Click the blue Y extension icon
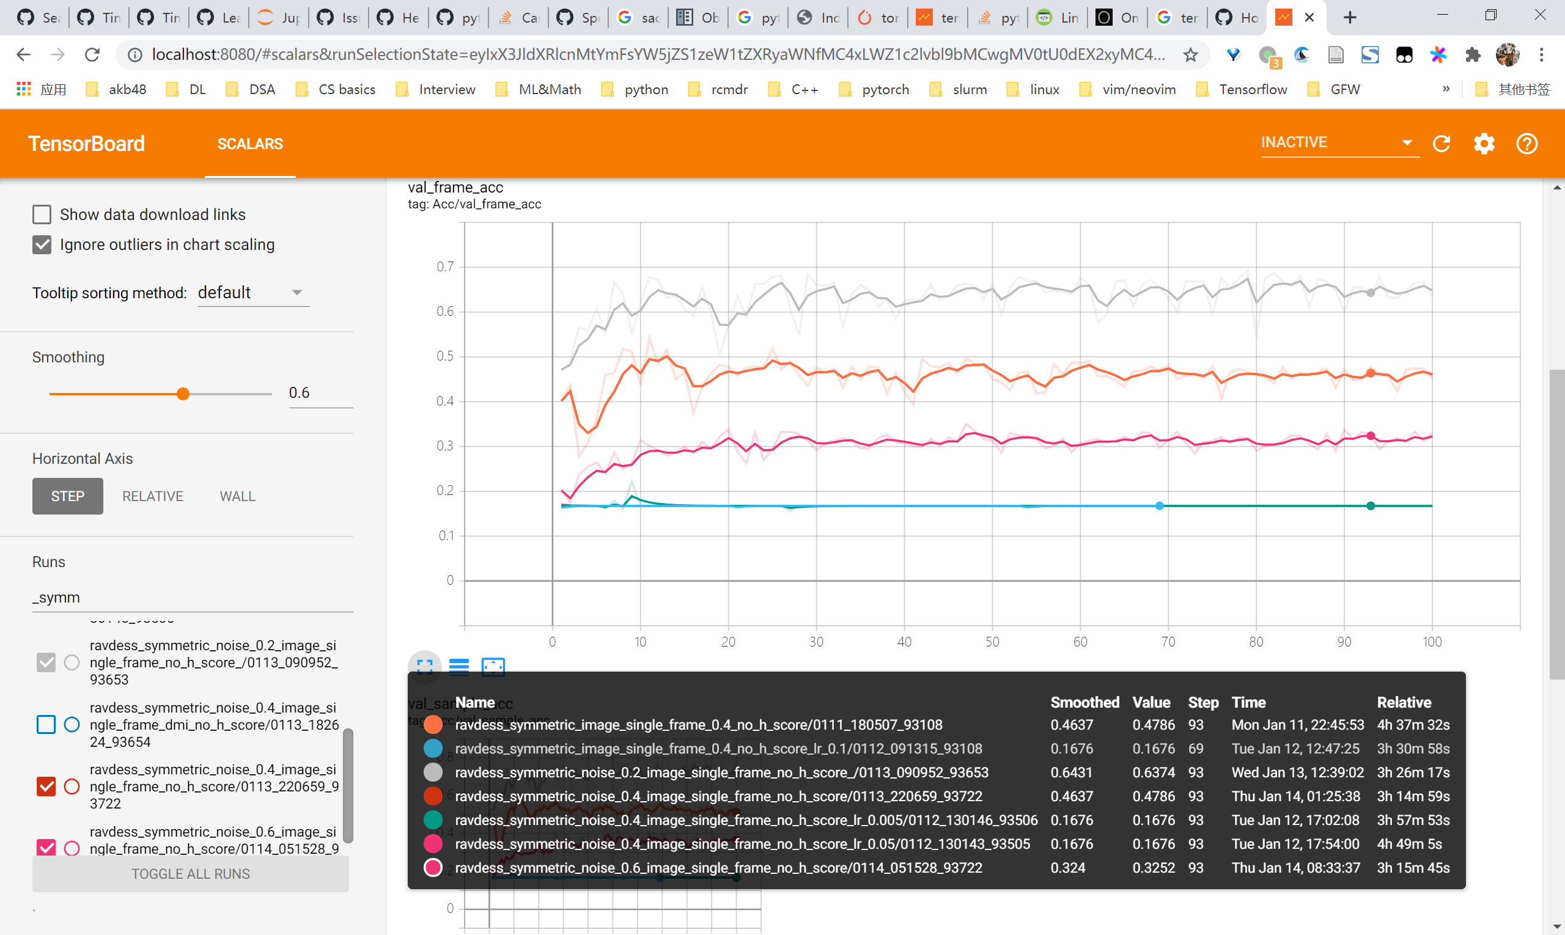Screen dimensions: 1565x935 tap(1234, 55)
